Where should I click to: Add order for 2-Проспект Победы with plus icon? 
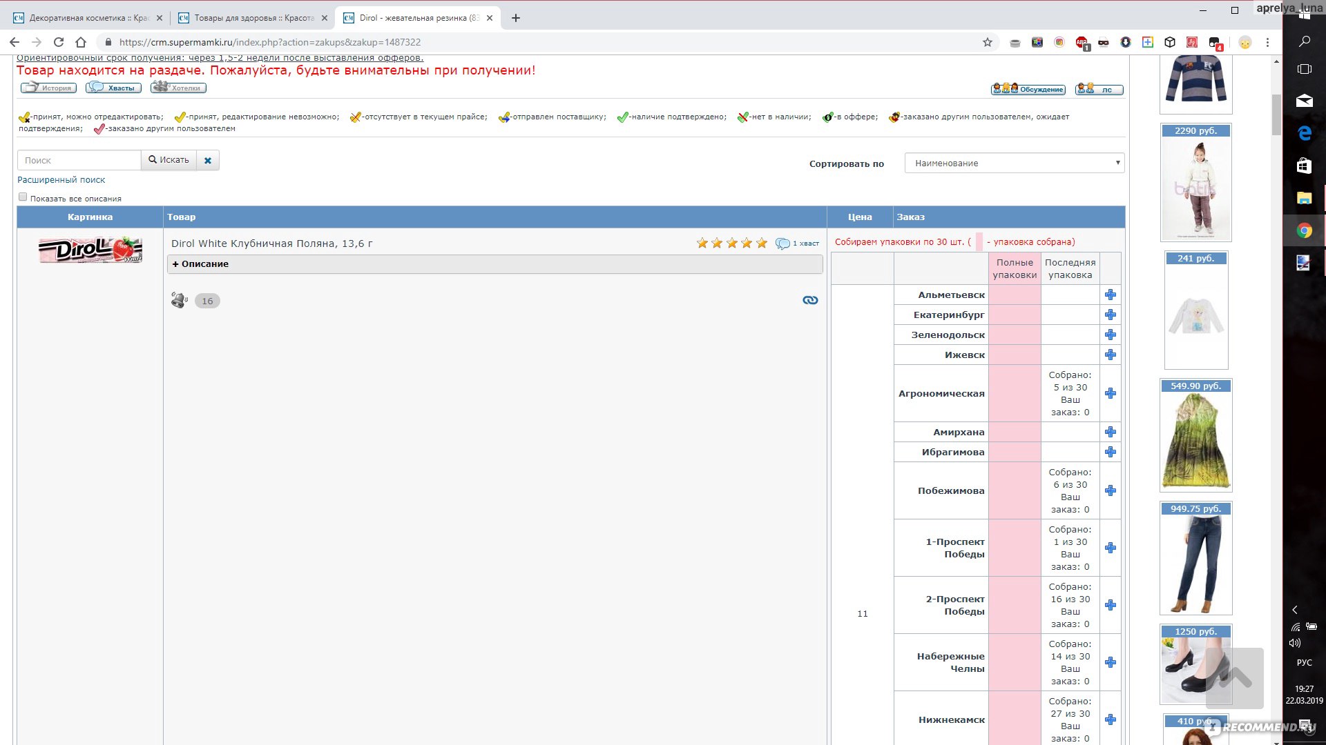(x=1110, y=605)
